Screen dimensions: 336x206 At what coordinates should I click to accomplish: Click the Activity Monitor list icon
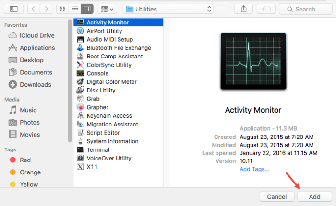click(80, 22)
